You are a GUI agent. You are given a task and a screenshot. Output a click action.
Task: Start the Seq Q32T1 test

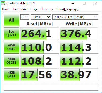pyautogui.click(x=11, y=34)
